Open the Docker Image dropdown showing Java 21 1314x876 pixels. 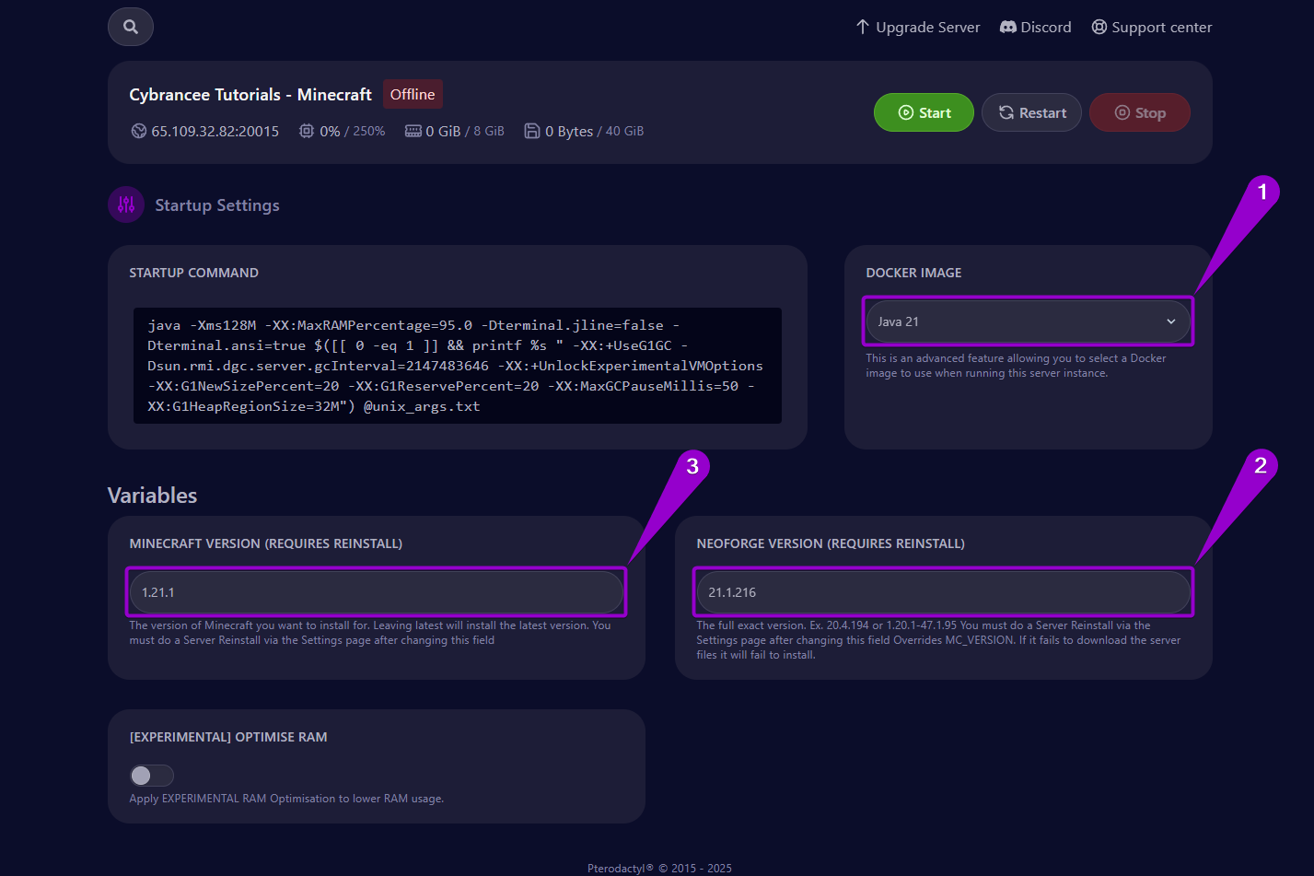coord(1027,321)
